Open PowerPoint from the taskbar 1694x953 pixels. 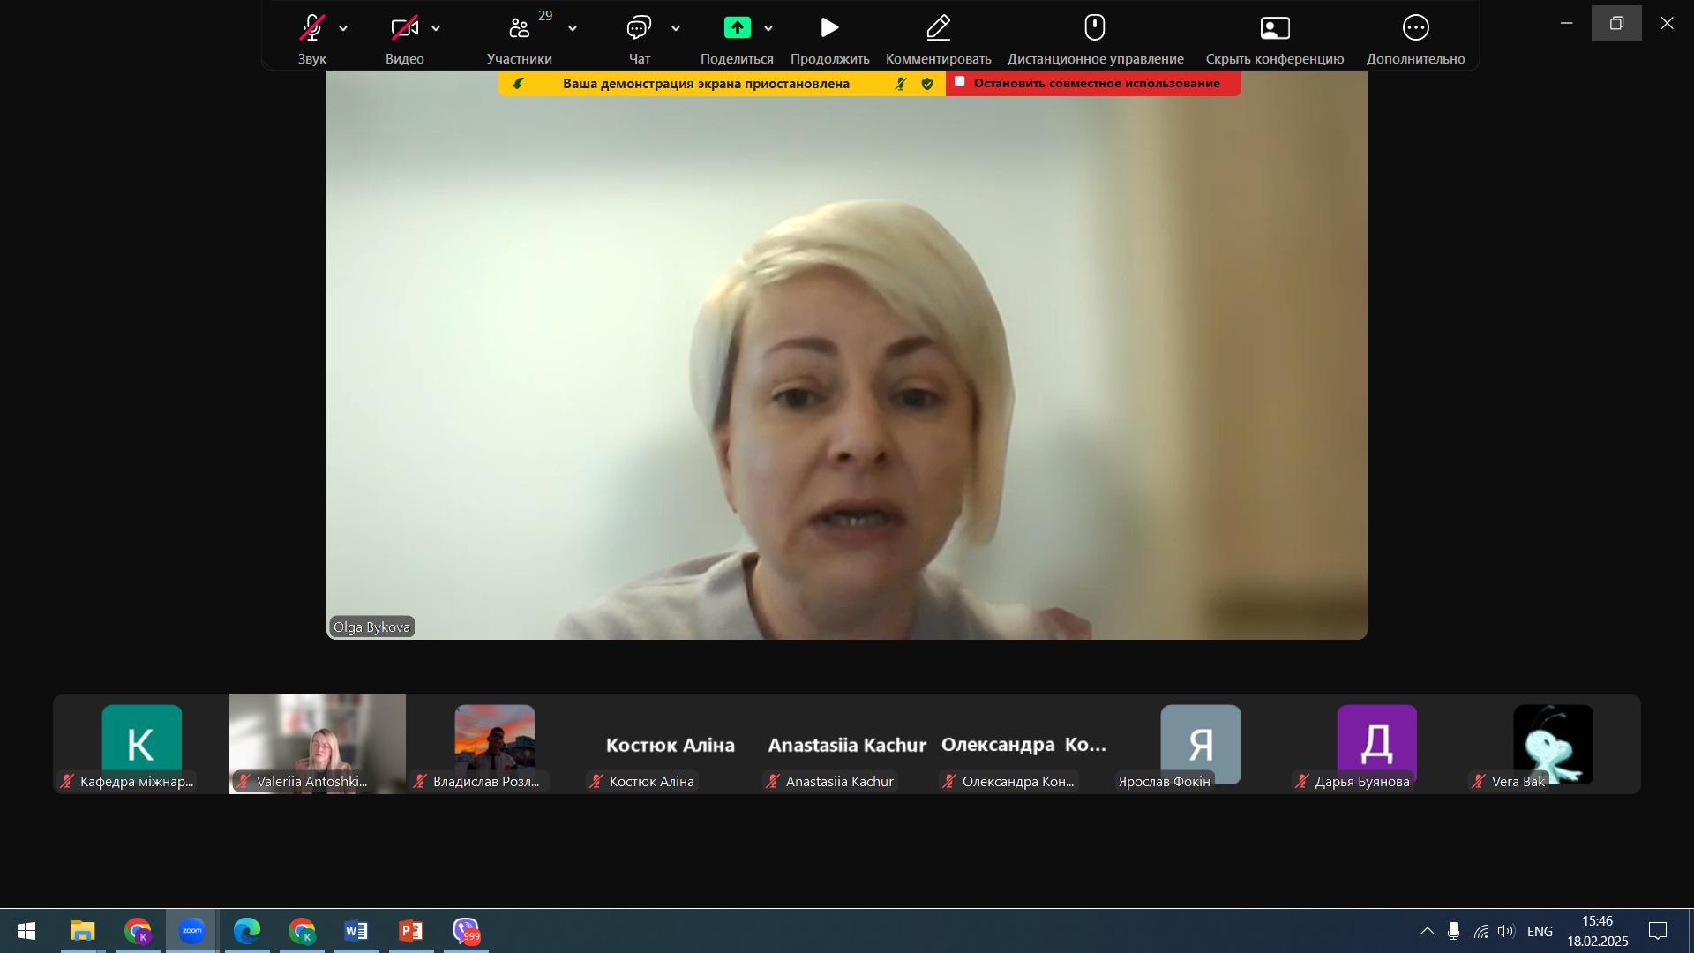[x=411, y=931]
